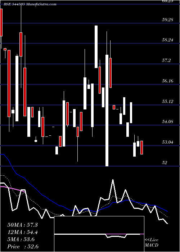
Task: Click the 59.28 price axis label
Action: tap(168, 20)
